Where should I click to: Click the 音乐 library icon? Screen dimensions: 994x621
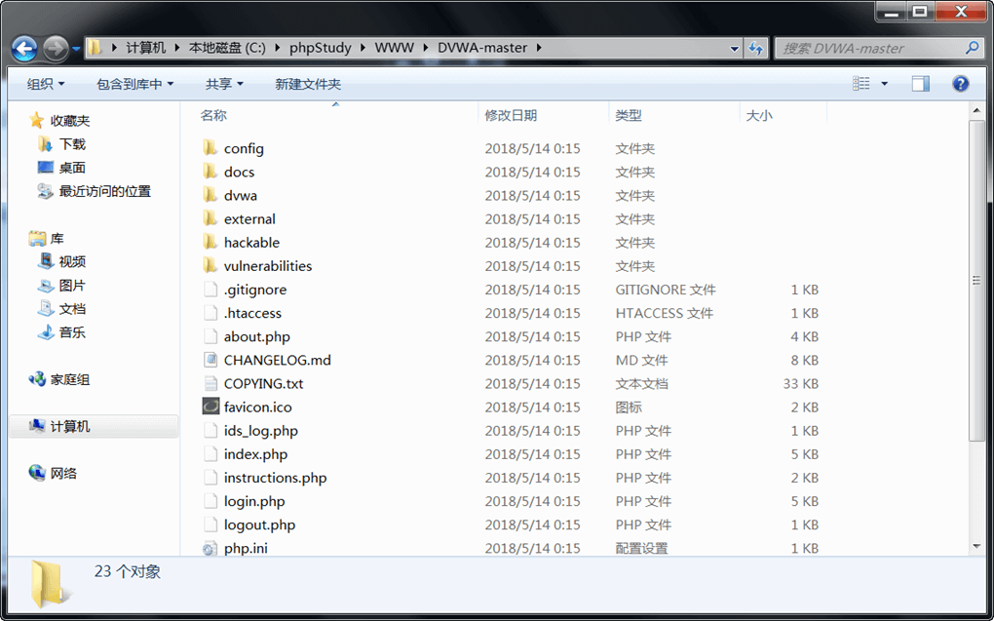46,331
